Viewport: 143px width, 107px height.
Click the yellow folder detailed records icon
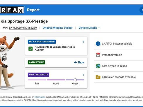click(98, 77)
